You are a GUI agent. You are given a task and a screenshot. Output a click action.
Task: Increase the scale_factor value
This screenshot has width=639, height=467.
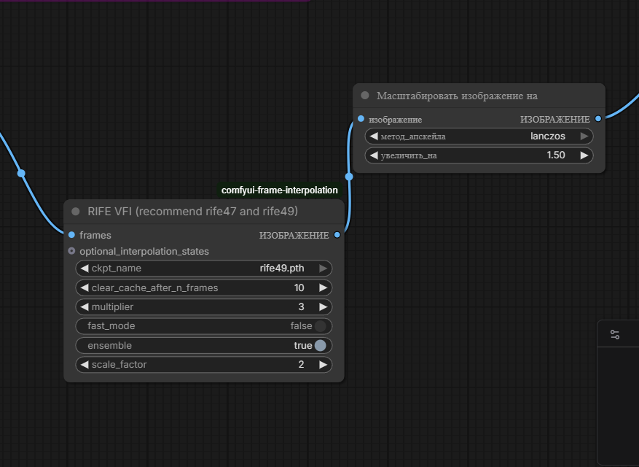coord(324,365)
